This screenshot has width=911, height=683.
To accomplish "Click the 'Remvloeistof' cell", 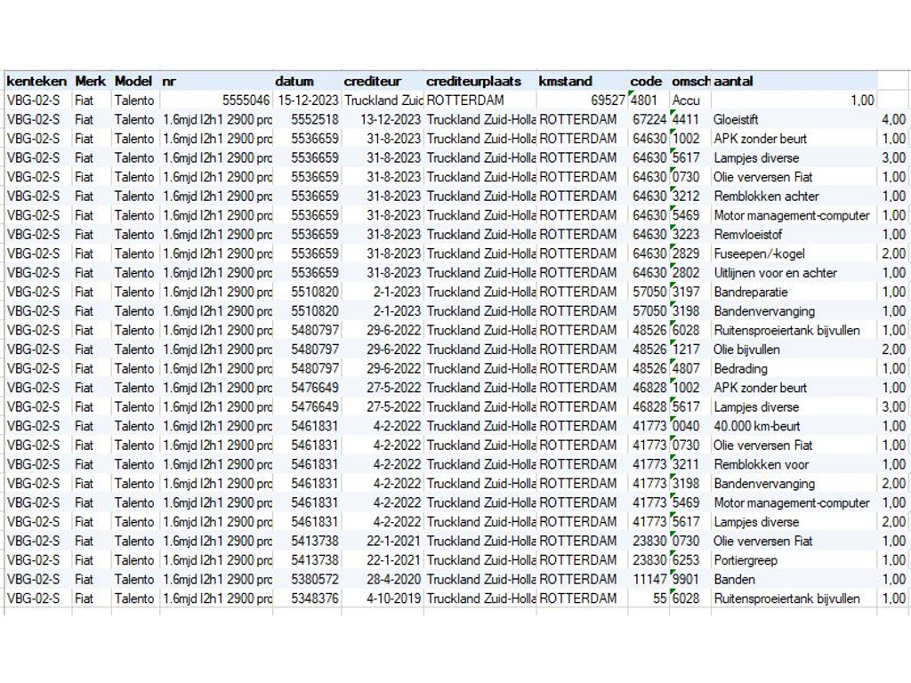I will pos(794,234).
